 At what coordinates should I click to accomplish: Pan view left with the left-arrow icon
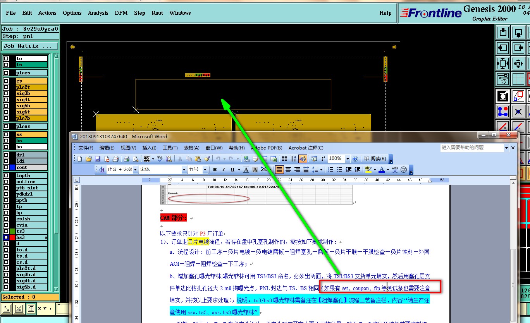(x=503, y=48)
